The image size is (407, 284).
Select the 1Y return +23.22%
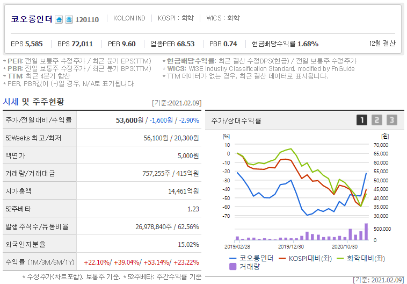coord(186,262)
